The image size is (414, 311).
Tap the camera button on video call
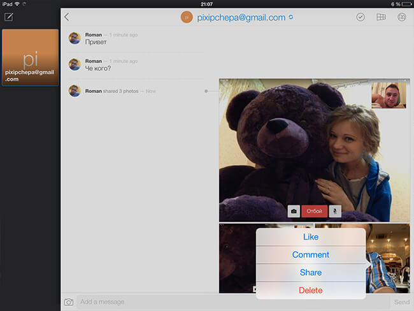[x=294, y=211]
